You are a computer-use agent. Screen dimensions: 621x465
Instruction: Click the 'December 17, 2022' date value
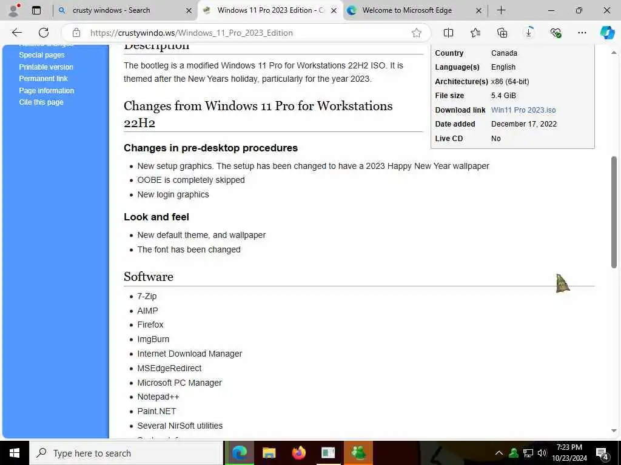(x=523, y=124)
